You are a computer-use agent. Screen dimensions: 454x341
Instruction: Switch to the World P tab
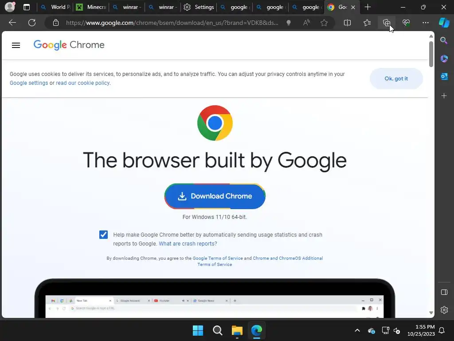[x=55, y=7]
